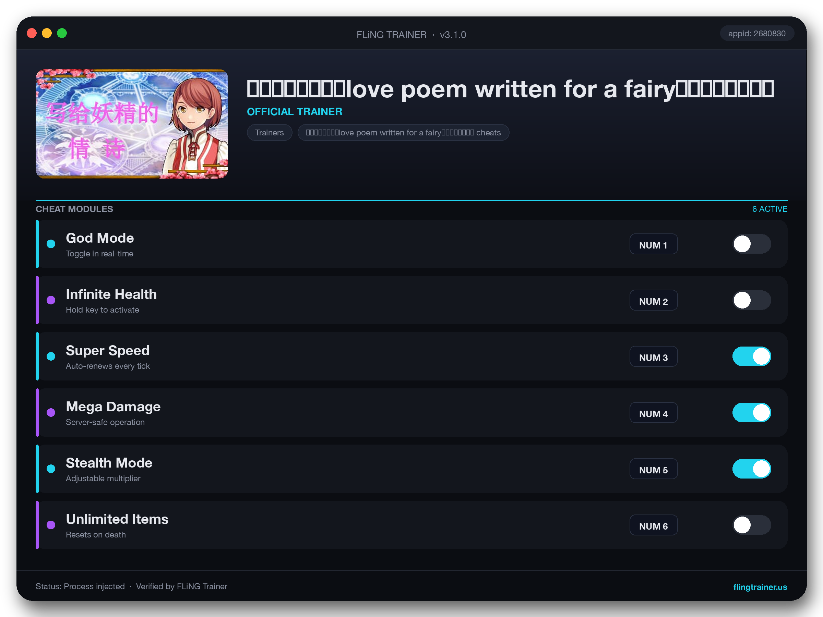This screenshot has height=617, width=823.
Task: Click the appid 2680830 badge
Action: 757,34
